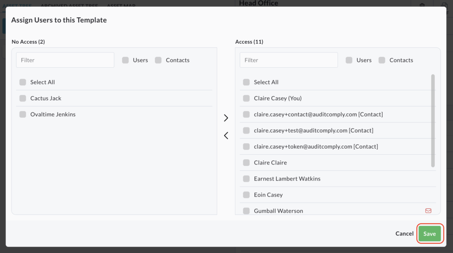The image size is (453, 253).
Task: Check claire.casey+token@auditcomply.com contact
Action: pos(246,146)
